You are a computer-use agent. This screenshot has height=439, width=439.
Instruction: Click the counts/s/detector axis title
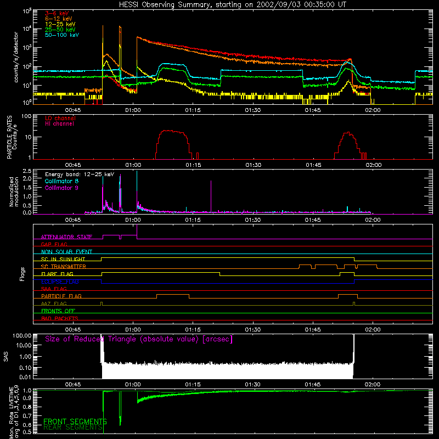pos(16,57)
